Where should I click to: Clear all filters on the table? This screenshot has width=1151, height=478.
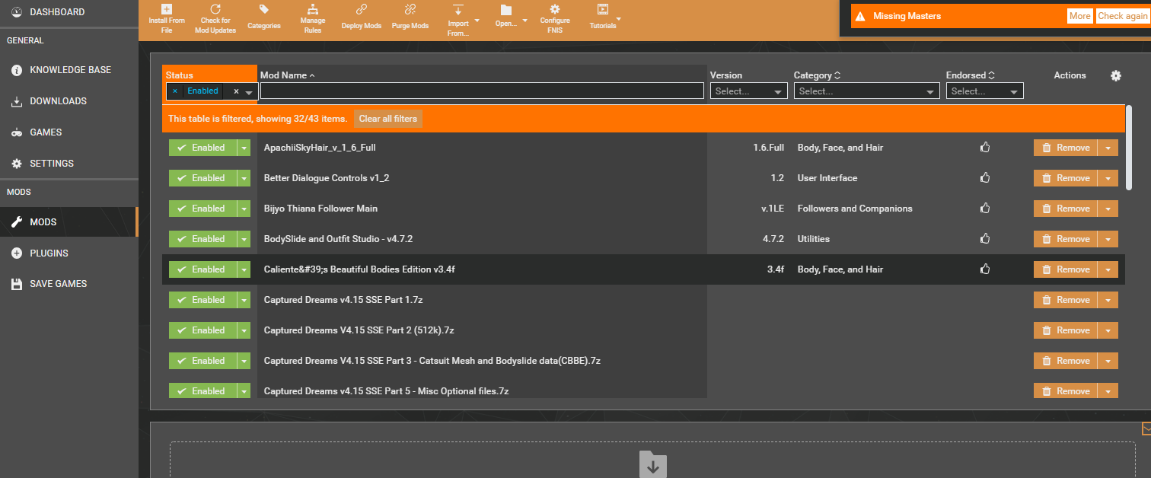pyautogui.click(x=388, y=119)
